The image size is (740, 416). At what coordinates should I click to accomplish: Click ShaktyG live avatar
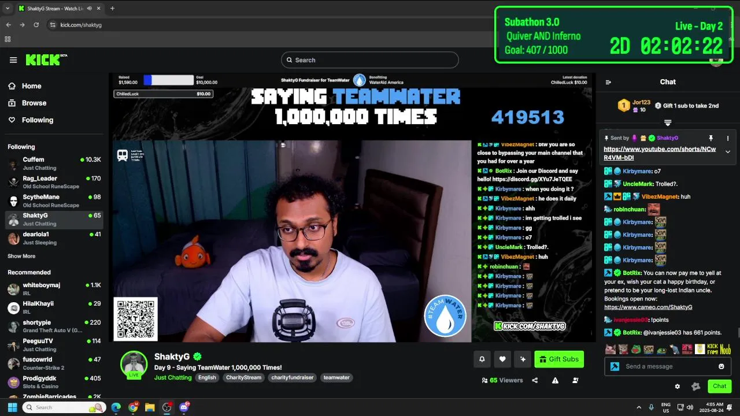(x=134, y=365)
